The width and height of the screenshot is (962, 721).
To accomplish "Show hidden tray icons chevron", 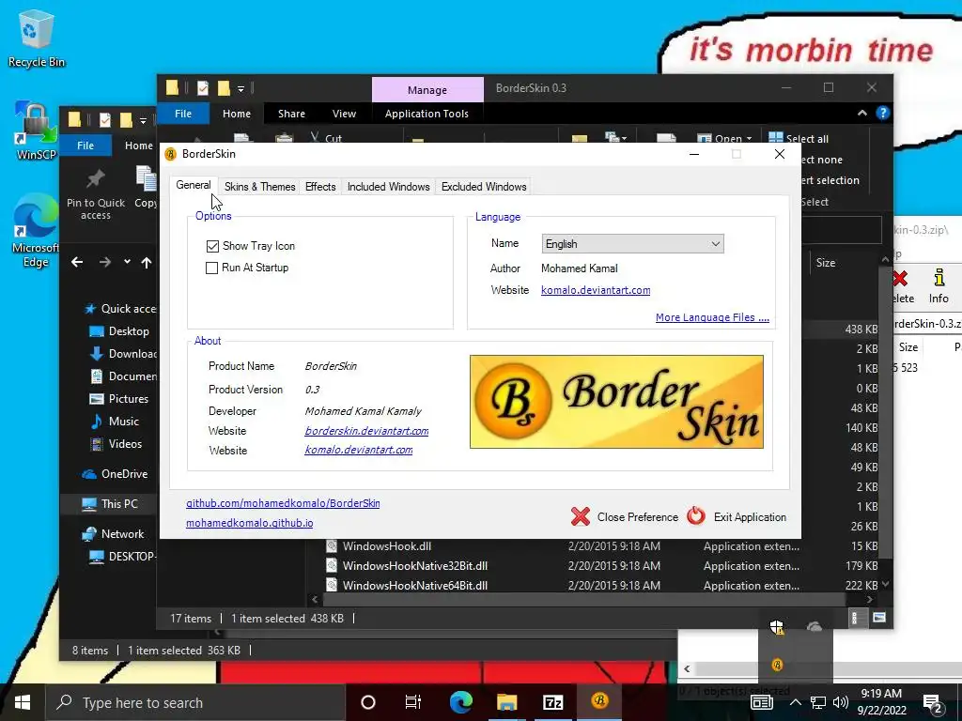I will coord(795,702).
